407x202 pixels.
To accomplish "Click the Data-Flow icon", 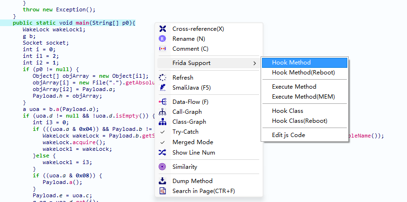I will coord(163,102).
